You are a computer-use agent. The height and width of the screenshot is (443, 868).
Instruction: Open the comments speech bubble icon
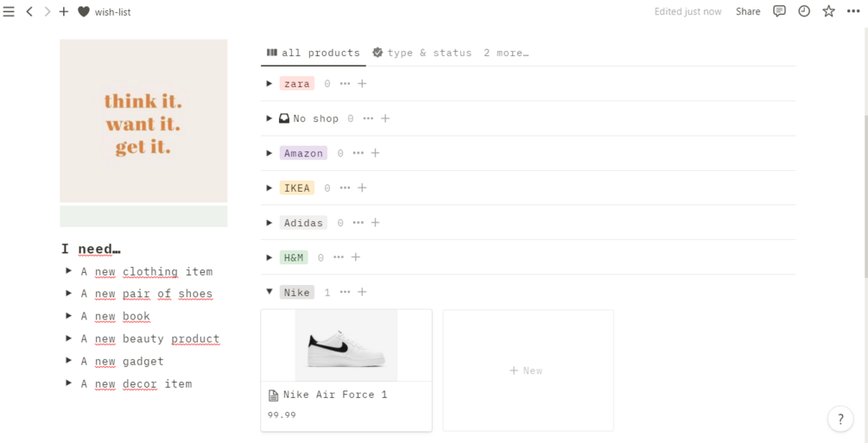(779, 11)
